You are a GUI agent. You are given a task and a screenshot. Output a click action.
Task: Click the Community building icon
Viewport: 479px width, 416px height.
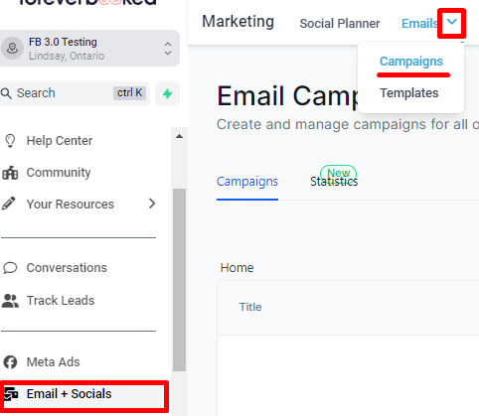coord(10,173)
